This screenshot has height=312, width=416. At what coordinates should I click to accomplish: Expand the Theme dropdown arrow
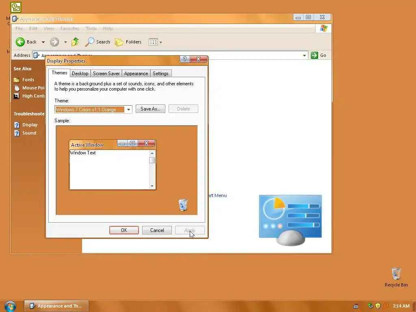pos(128,110)
